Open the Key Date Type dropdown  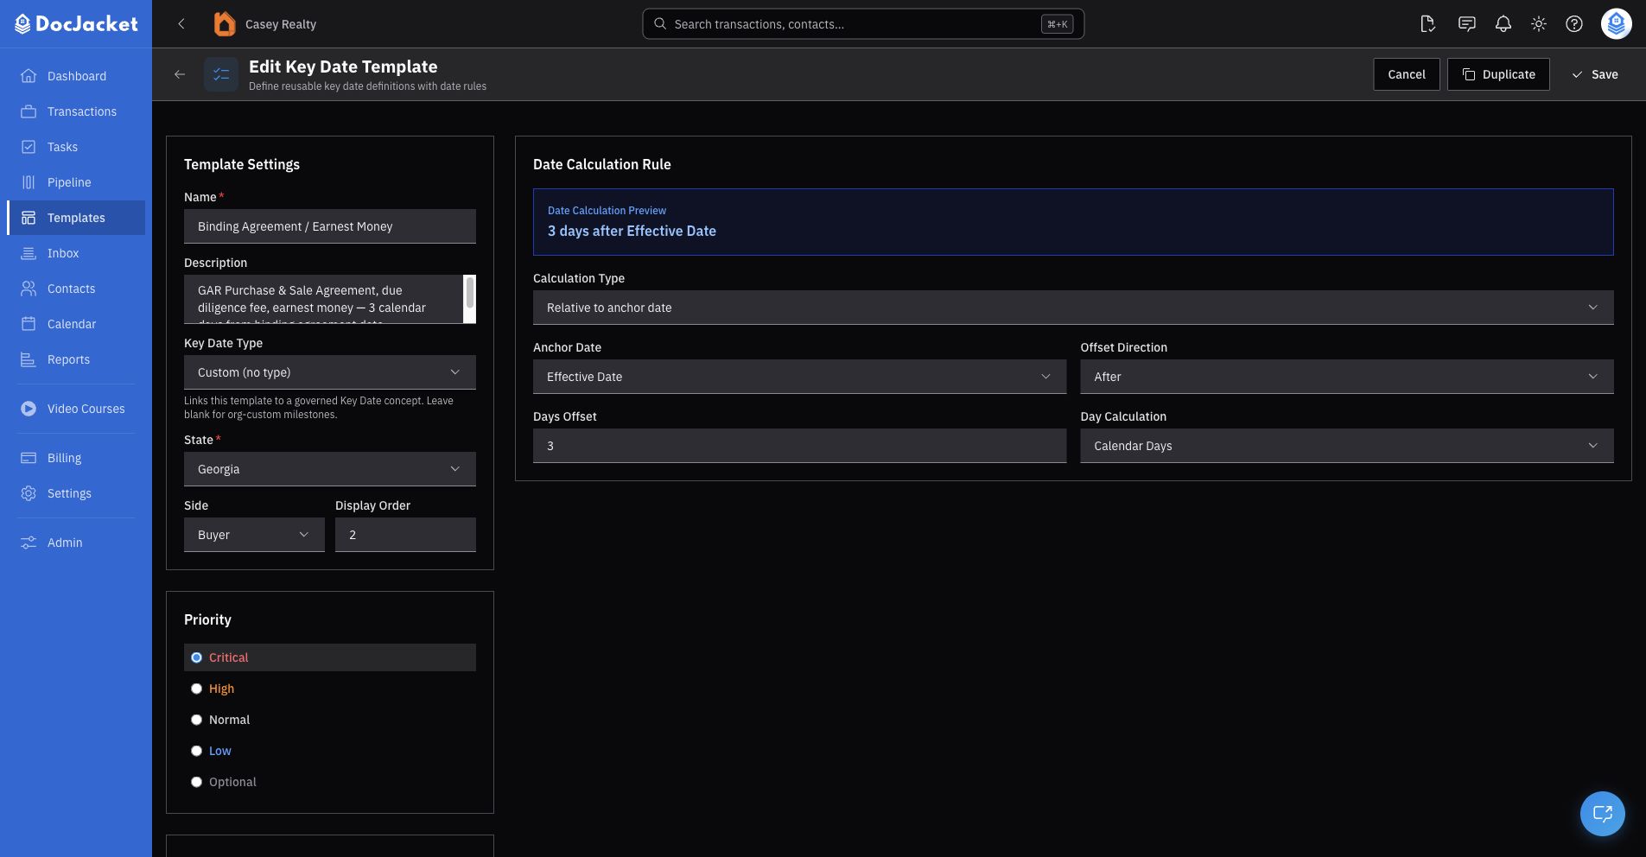(330, 372)
